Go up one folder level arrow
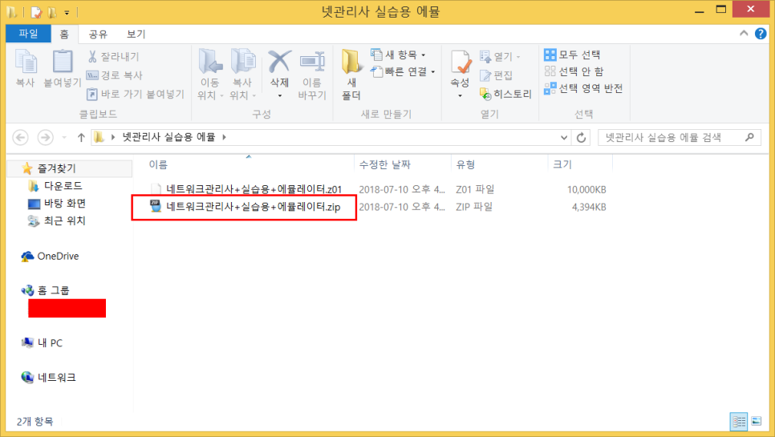 pos(81,137)
